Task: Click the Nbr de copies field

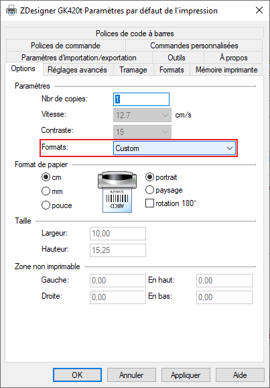Action: click(141, 99)
